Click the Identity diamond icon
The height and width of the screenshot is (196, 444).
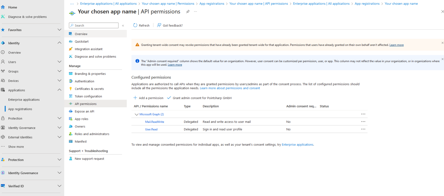coord(3,43)
